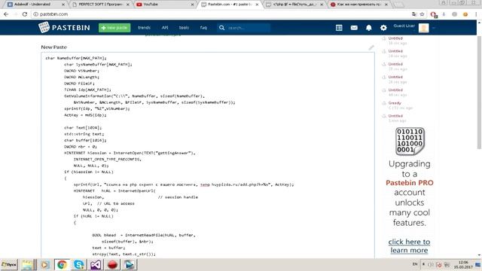Screen dimensions: 482x271
Task: Click the orange round extension icon
Action: pyautogui.click(x=465, y=14)
